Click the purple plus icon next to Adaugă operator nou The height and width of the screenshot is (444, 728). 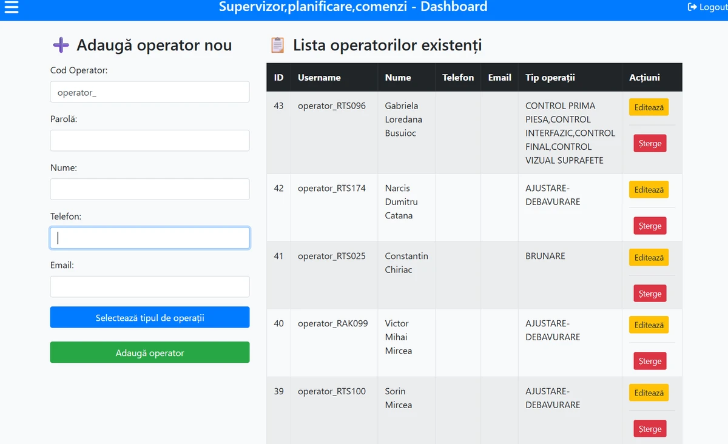coord(61,45)
